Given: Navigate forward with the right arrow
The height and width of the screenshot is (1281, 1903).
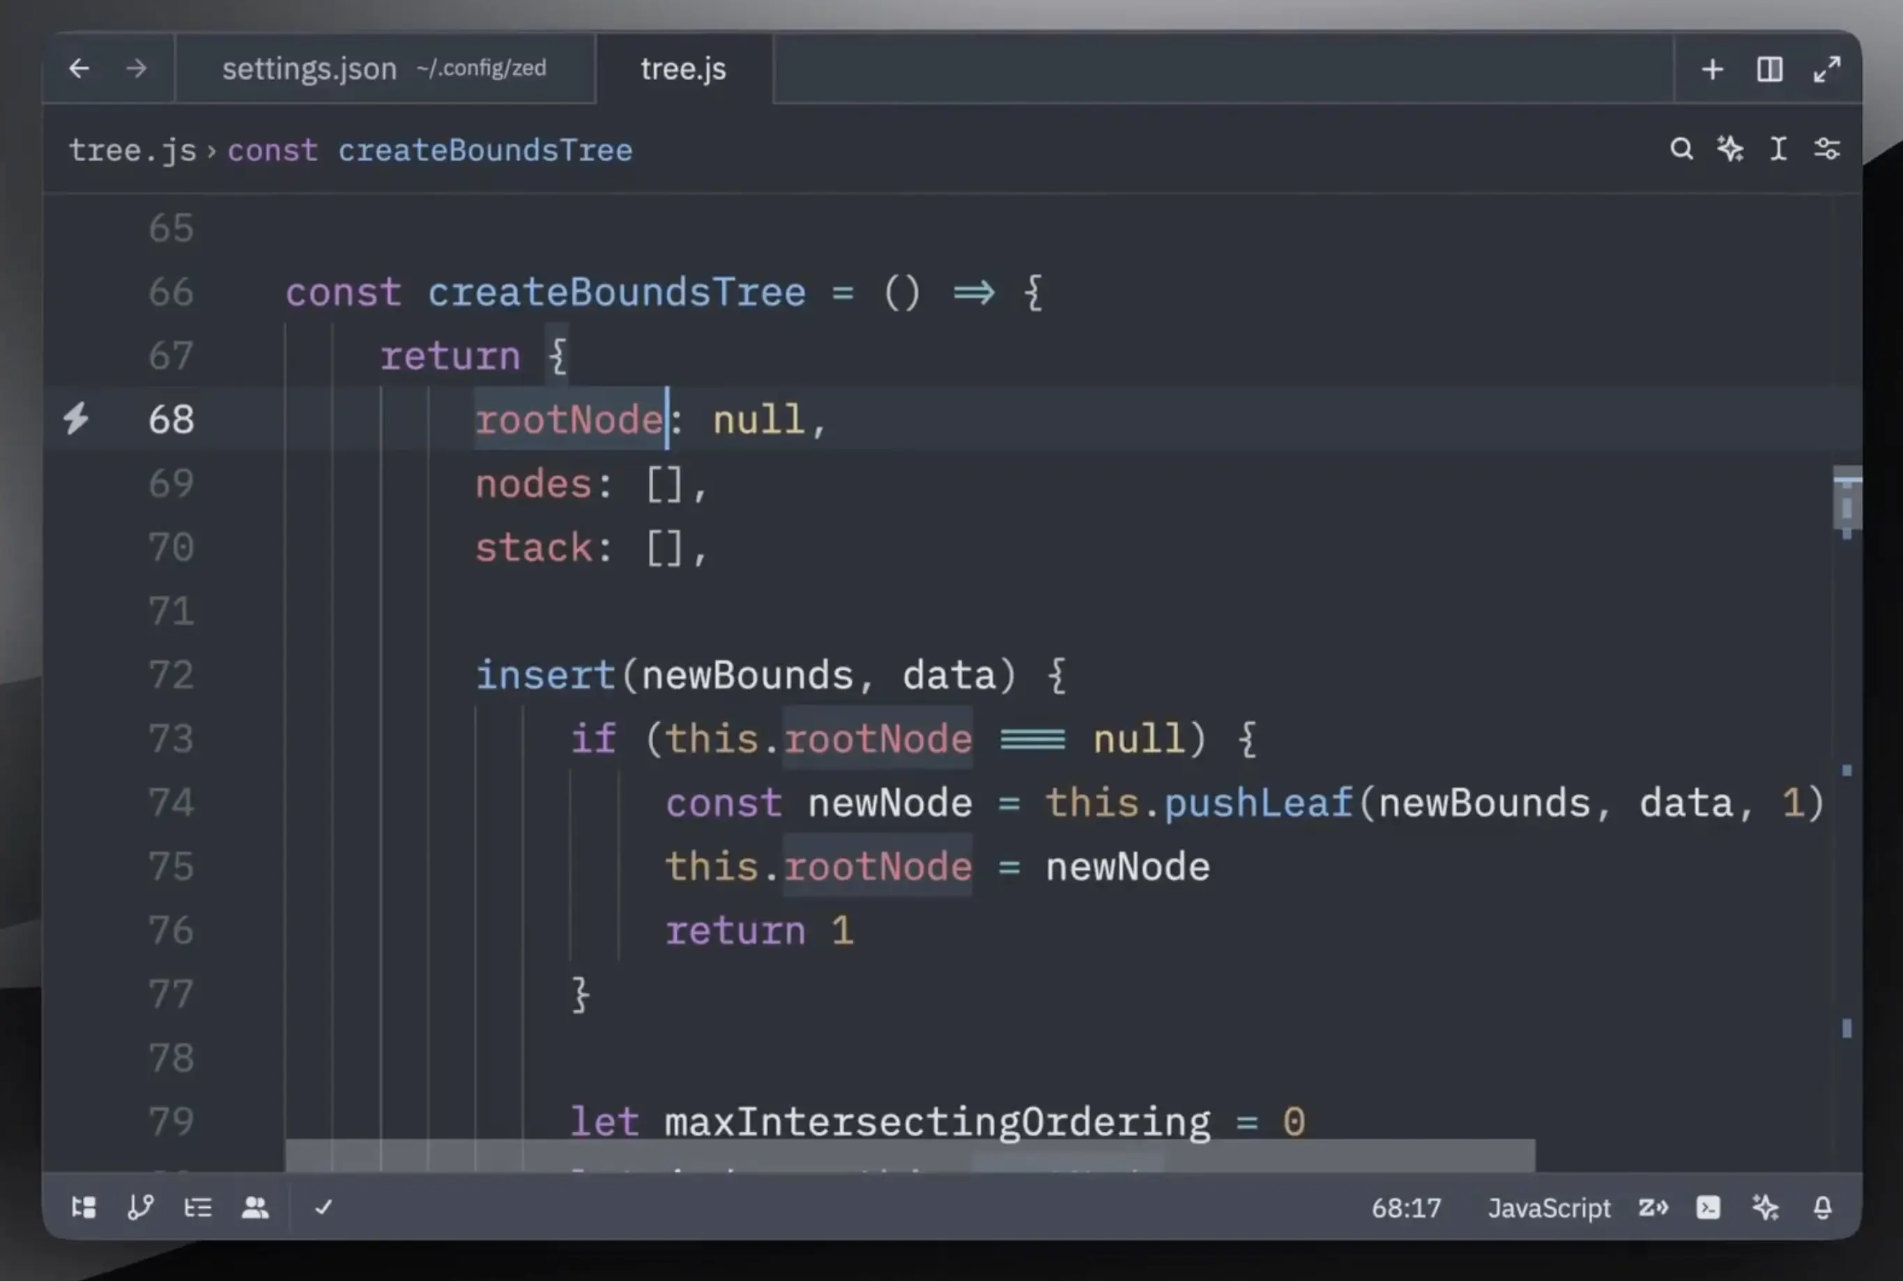Looking at the screenshot, I should tap(136, 68).
